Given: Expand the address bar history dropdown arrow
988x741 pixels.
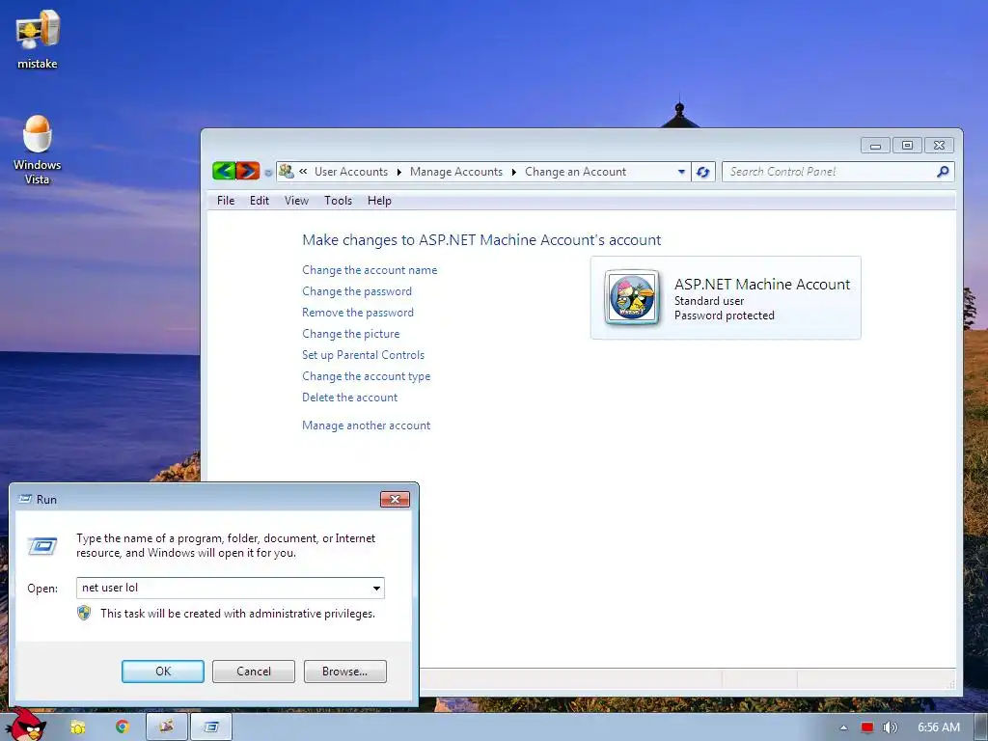Looking at the screenshot, I should 681,172.
